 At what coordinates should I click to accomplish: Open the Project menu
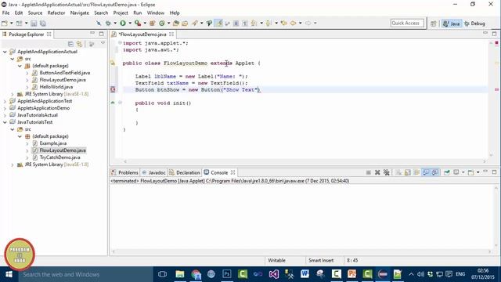[121, 13]
